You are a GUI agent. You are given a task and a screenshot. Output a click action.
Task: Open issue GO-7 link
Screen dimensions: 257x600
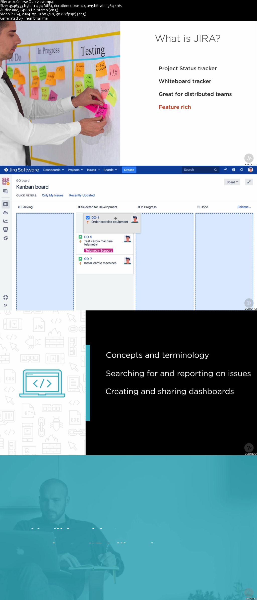coord(88,259)
